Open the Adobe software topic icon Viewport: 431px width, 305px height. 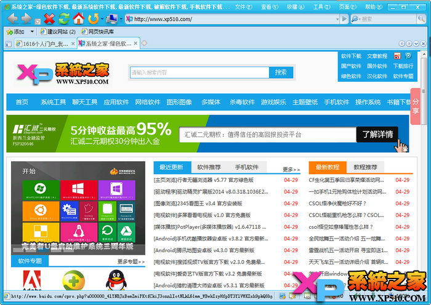pos(32,280)
